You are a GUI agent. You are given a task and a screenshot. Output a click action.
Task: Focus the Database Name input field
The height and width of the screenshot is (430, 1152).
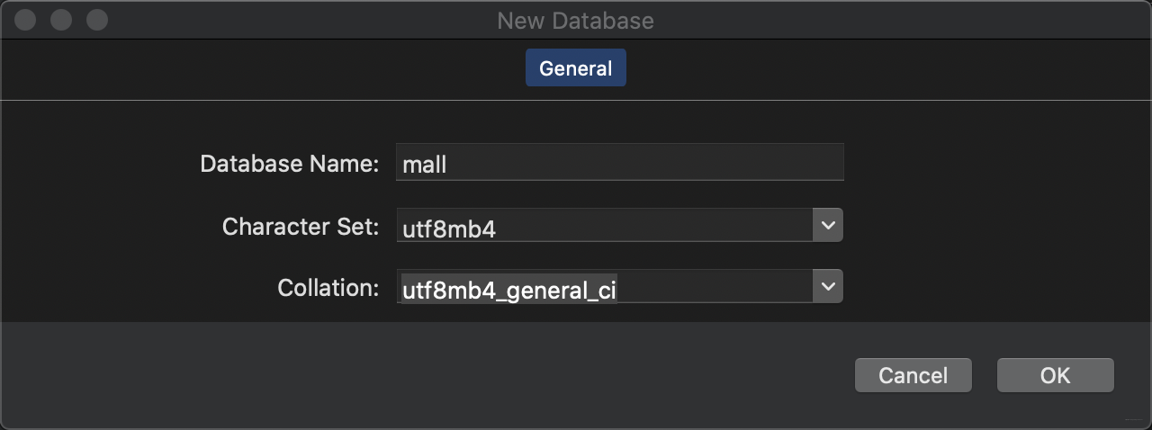click(620, 163)
